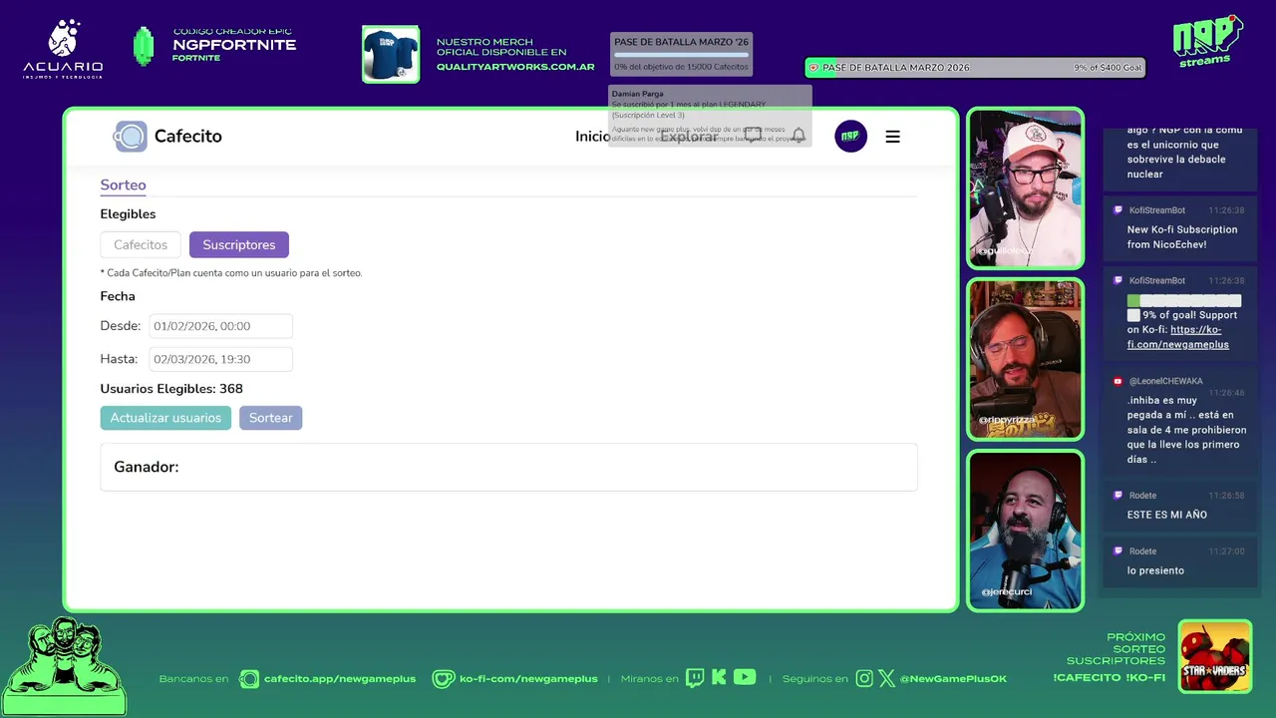1276x718 pixels.
Task: Click the NGPFORTNITE creator code text
Action: click(x=234, y=45)
